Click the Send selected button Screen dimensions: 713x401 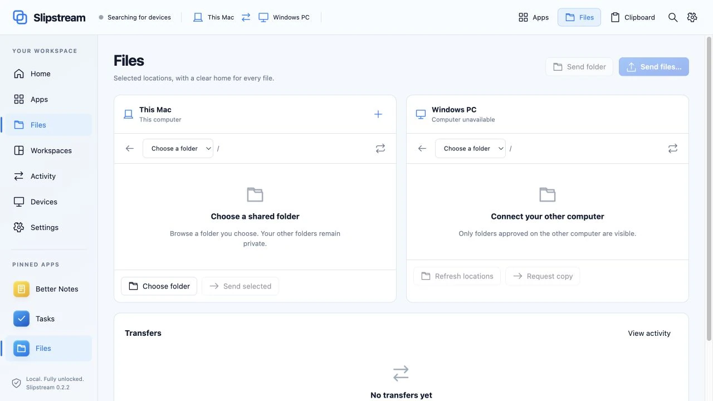point(240,286)
